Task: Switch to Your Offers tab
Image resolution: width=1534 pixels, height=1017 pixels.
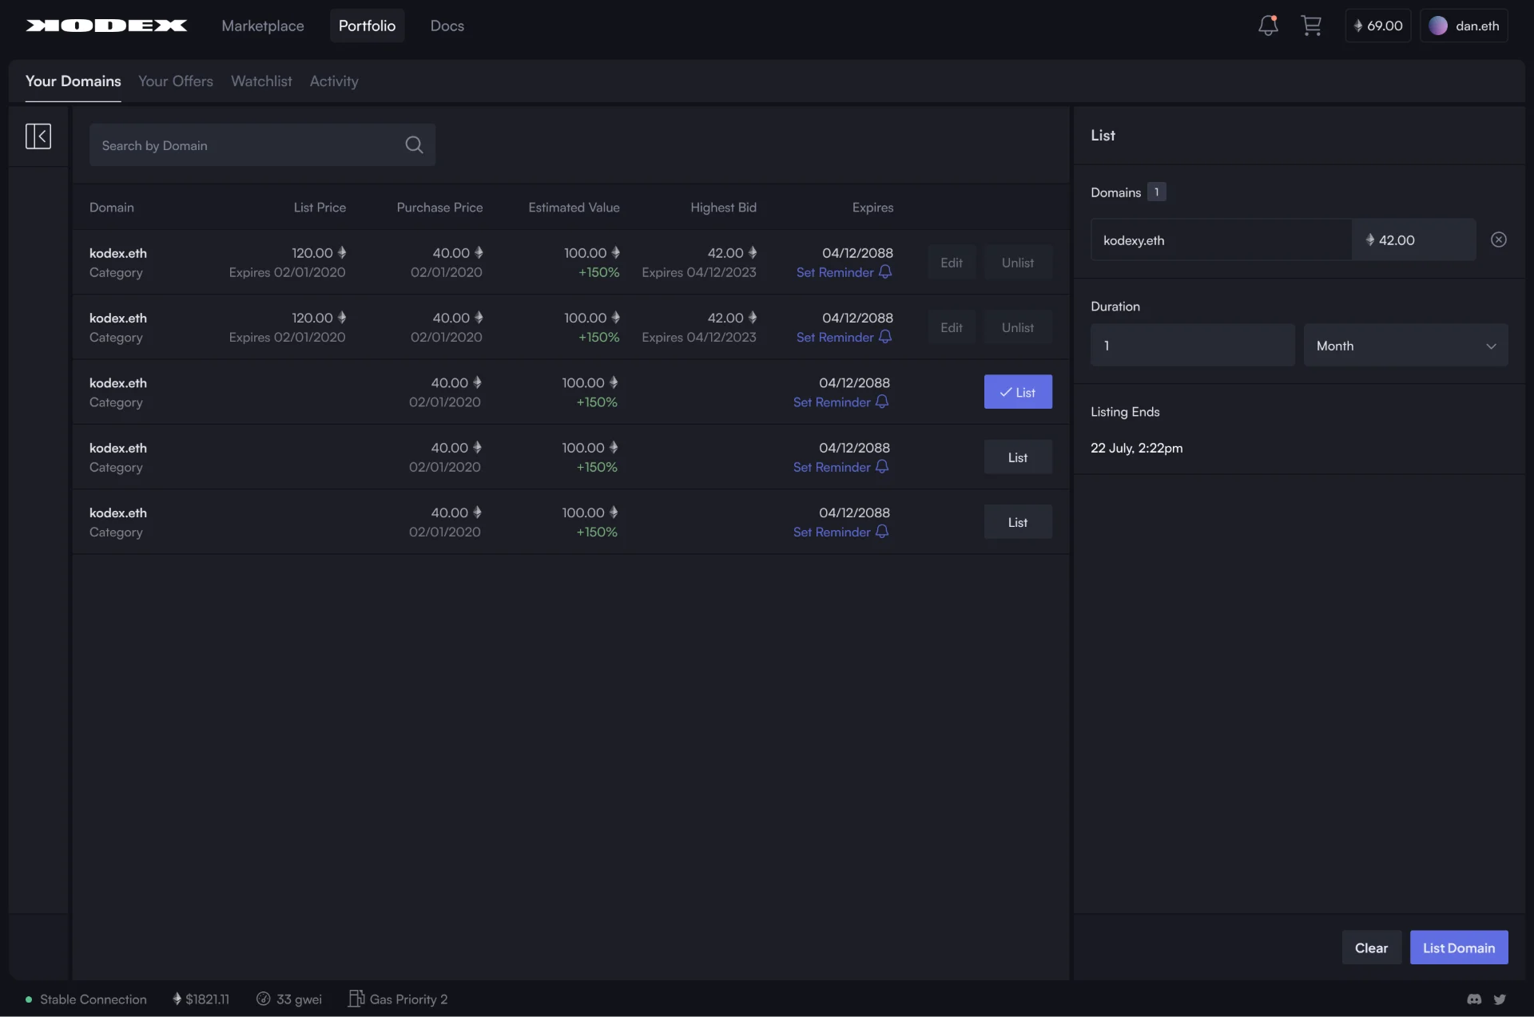Action: pyautogui.click(x=176, y=81)
